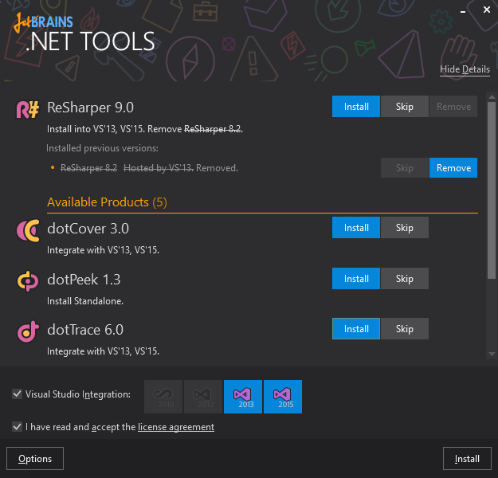Viewport: 498px width, 478px height.
Task: Uncheck the Visual Studio Integration checkbox
Action: [x=18, y=394]
